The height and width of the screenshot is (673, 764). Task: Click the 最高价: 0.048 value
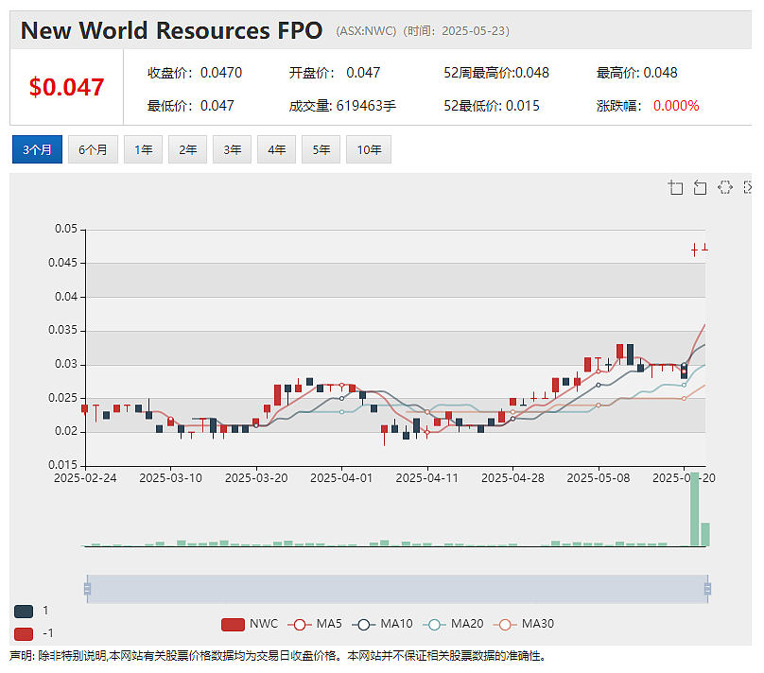[637, 73]
